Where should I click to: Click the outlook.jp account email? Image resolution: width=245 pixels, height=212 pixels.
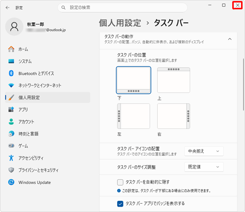click(x=47, y=30)
